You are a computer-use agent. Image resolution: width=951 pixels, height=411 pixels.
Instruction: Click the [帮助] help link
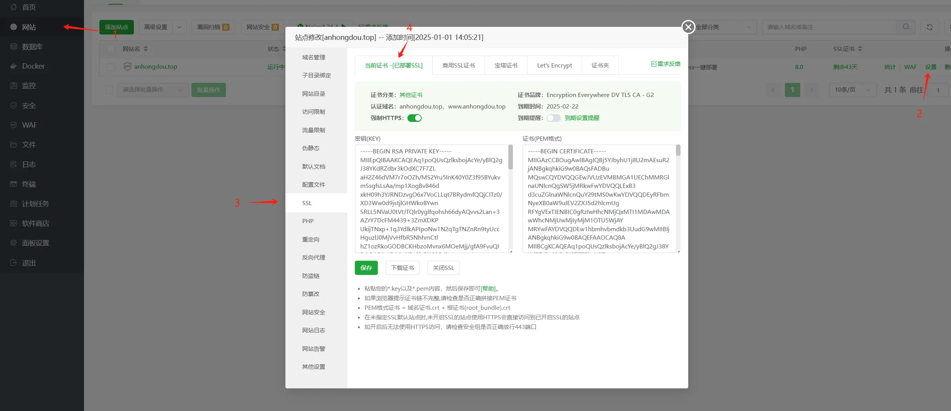coord(488,289)
